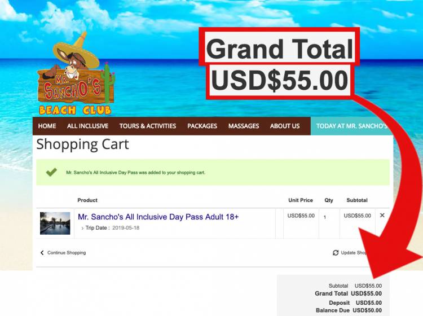Click the Continue Shopping back chevron

tap(42, 253)
